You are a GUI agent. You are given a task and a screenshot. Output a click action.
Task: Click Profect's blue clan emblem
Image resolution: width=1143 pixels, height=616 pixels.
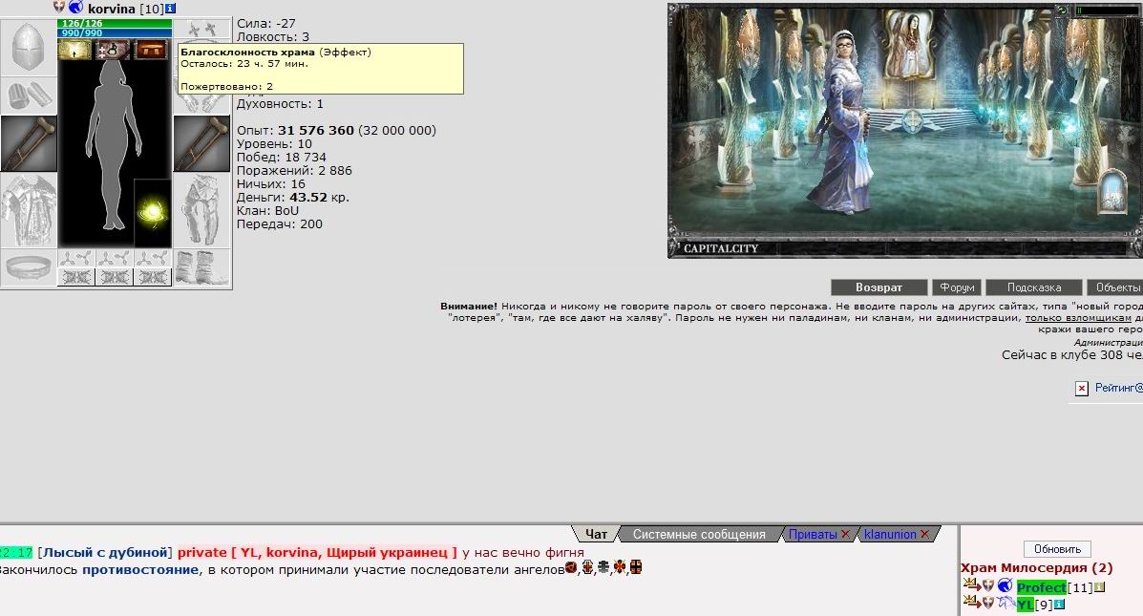(1005, 585)
